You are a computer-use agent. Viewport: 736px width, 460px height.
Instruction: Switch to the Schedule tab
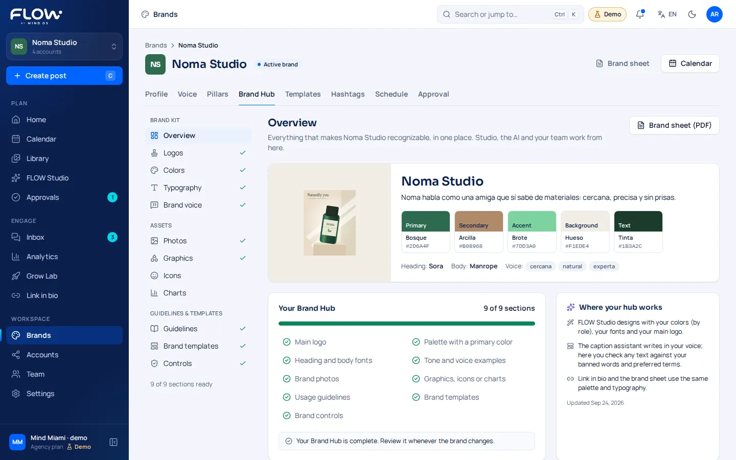[x=392, y=94]
